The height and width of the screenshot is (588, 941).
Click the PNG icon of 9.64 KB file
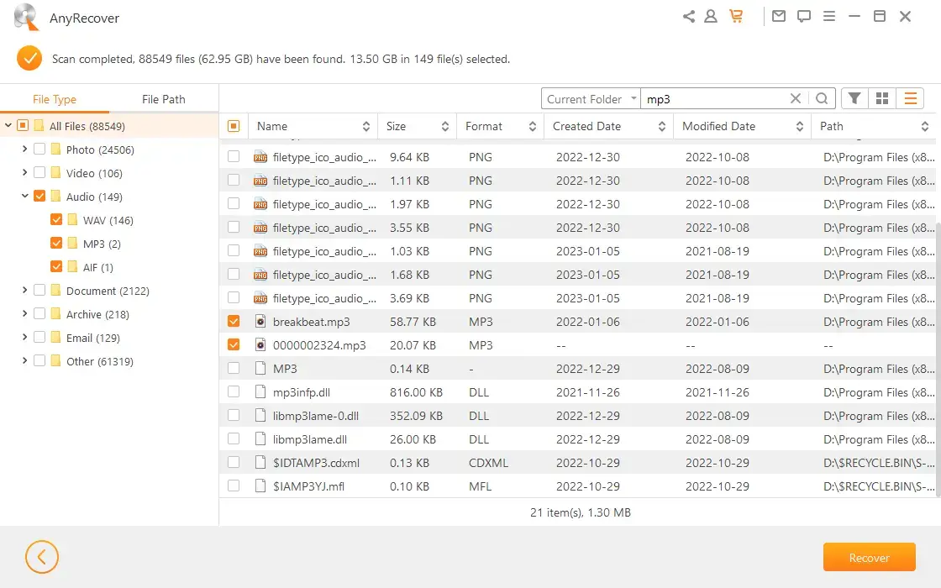click(x=260, y=157)
